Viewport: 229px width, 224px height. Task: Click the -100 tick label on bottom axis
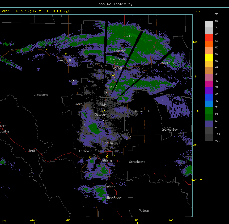pos(33,220)
